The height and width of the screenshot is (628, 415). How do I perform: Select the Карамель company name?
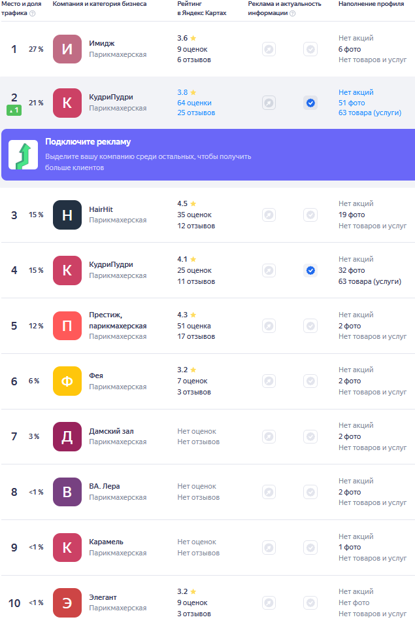106,542
